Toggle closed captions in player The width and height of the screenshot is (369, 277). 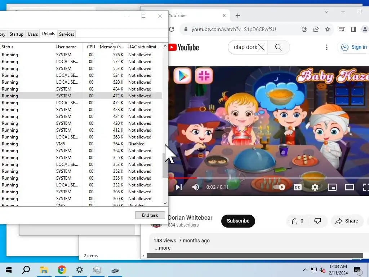[x=297, y=187]
